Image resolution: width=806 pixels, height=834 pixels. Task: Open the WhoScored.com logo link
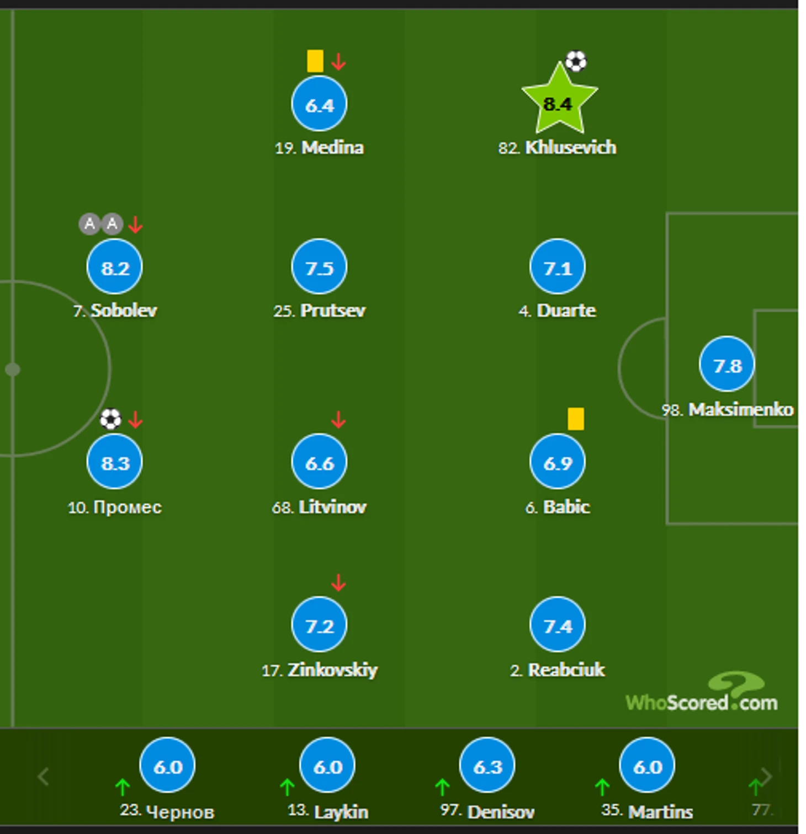[702, 692]
